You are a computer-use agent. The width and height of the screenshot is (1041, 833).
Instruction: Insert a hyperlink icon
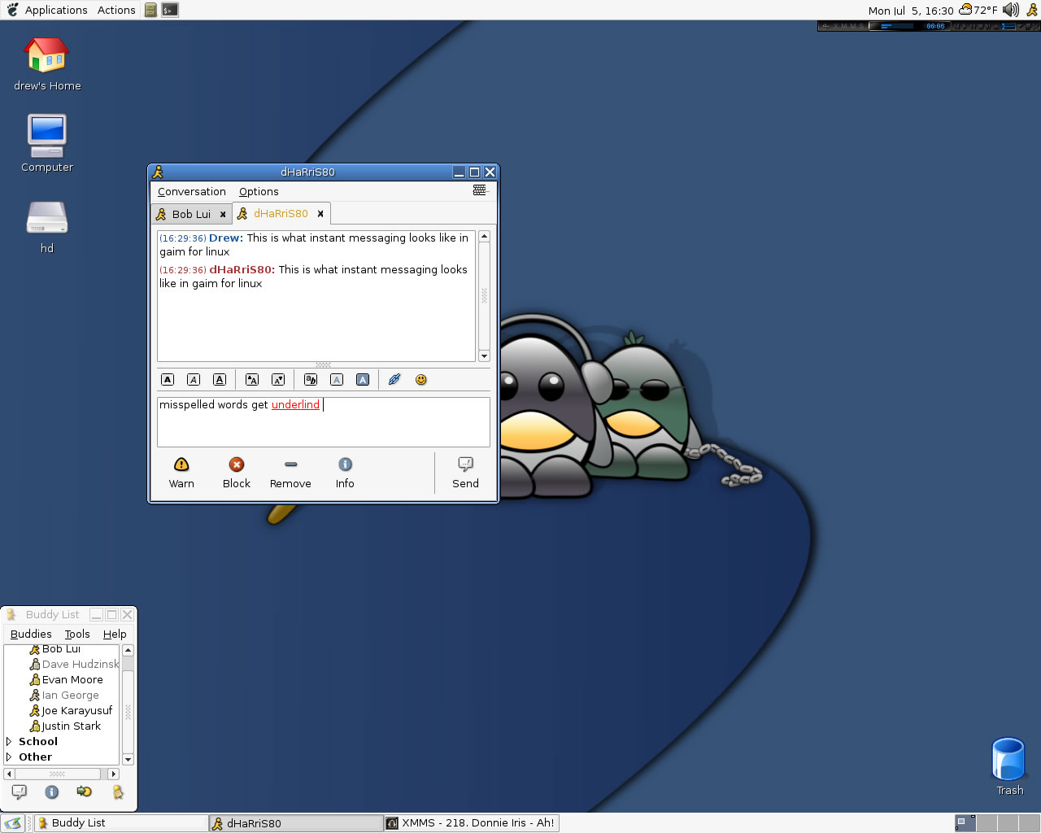pos(394,380)
